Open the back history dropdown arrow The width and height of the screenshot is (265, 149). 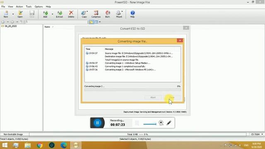coord(7,22)
